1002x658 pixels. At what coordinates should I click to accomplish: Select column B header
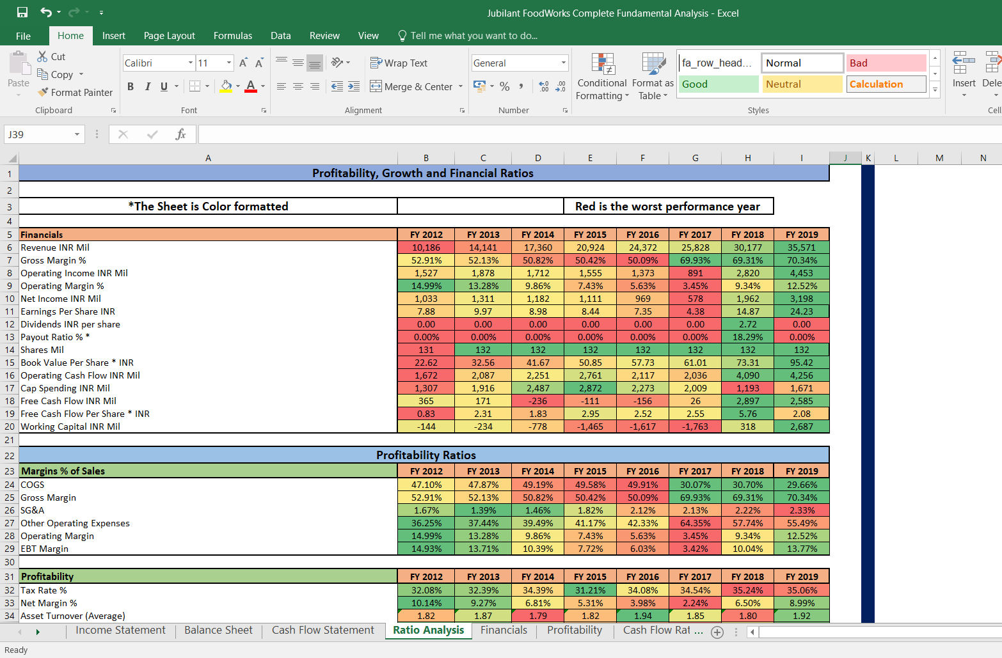pos(426,158)
